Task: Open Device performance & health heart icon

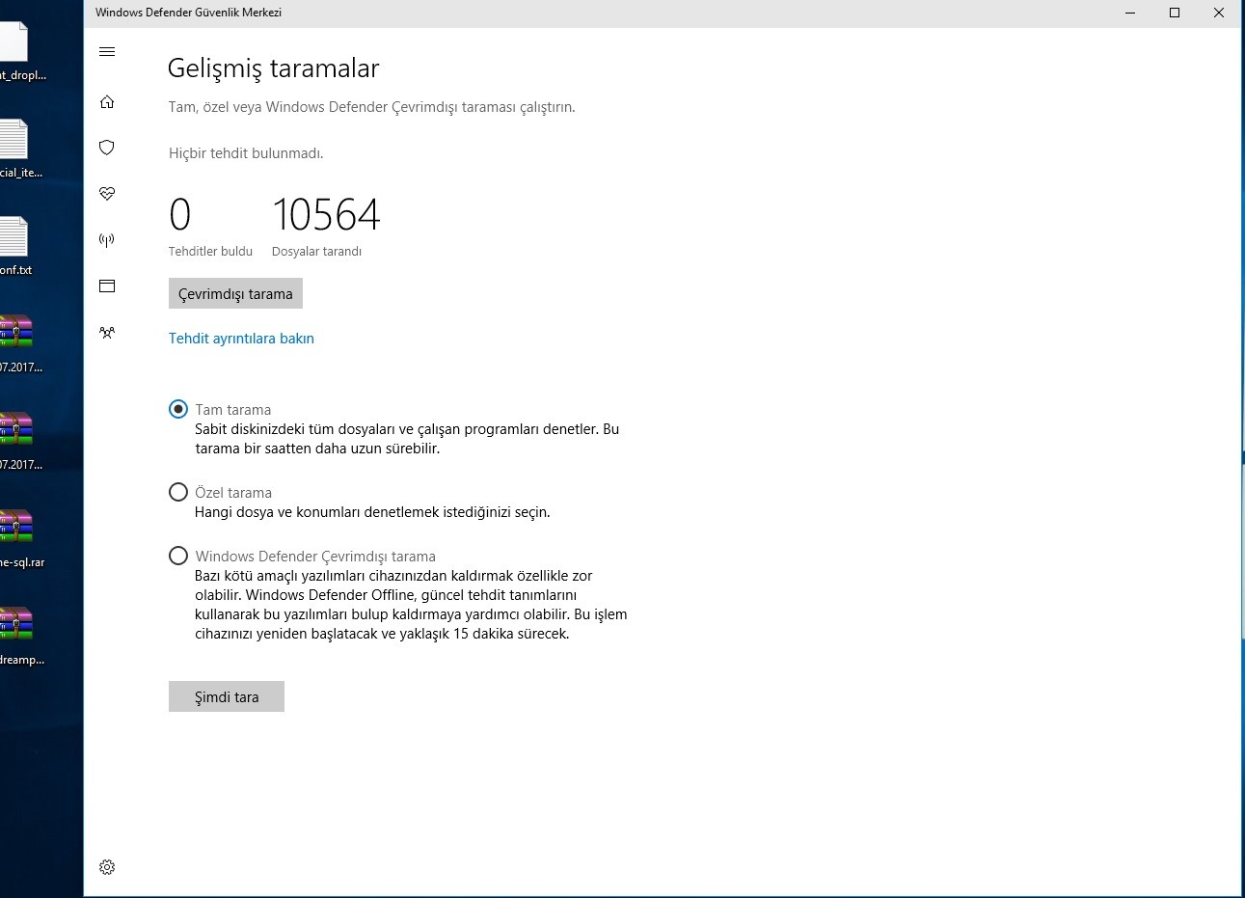Action: [x=107, y=194]
